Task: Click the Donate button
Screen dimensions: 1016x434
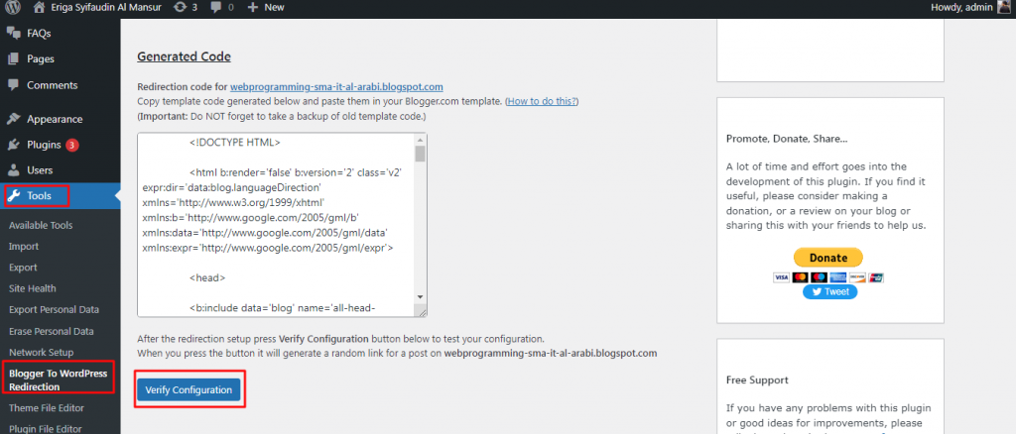Action: point(828,258)
